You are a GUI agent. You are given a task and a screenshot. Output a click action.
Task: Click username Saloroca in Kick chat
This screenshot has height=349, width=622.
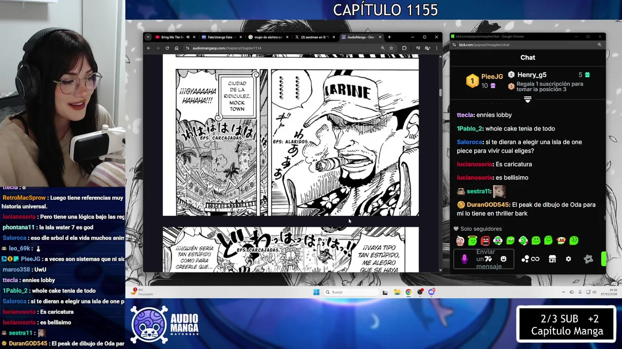(x=470, y=142)
